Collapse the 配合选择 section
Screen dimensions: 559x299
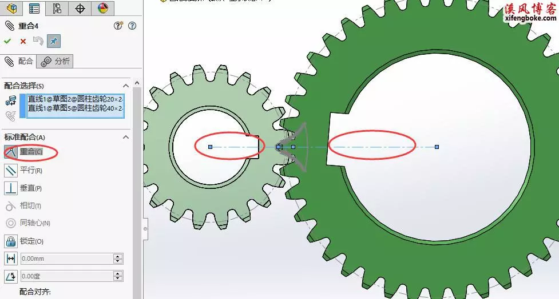pyautogui.click(x=126, y=86)
